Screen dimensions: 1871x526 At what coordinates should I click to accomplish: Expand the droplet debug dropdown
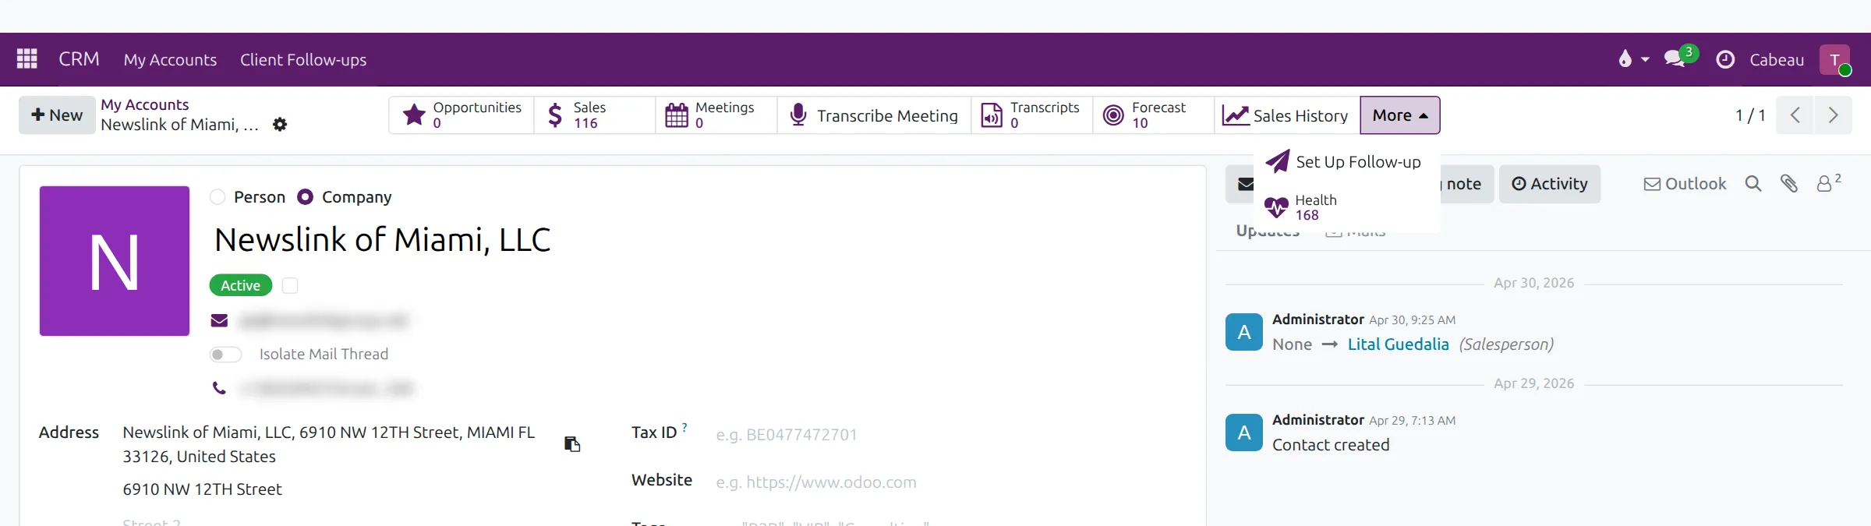tap(1633, 59)
